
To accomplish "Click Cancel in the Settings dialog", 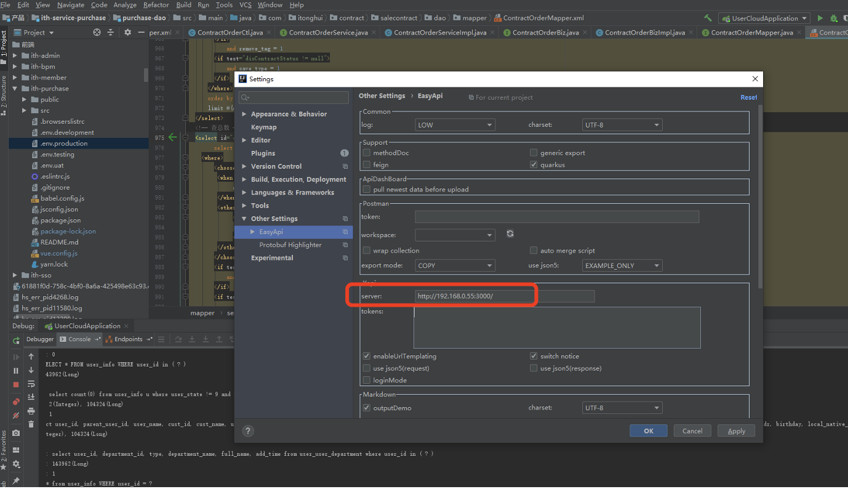I will click(x=692, y=431).
